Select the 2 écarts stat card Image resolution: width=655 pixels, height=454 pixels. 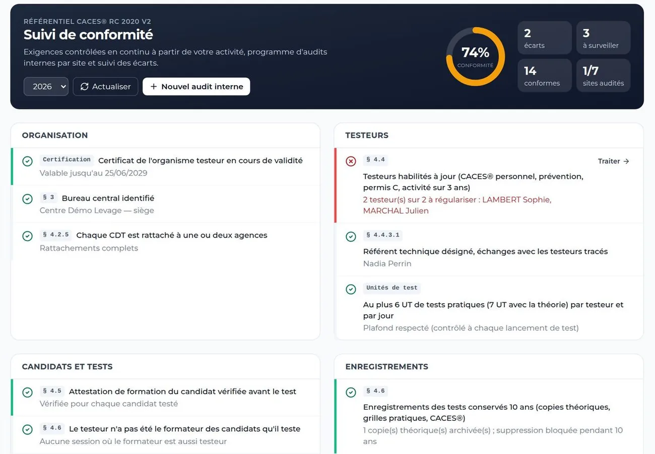[545, 38]
